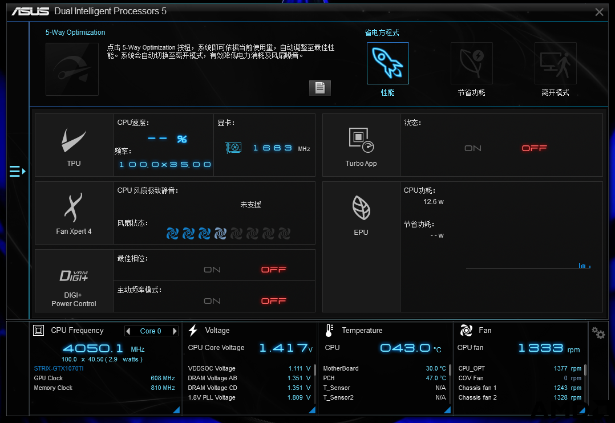615x423 pixels.
Task: Click the Chassis fan 1 row
Action: click(520, 388)
